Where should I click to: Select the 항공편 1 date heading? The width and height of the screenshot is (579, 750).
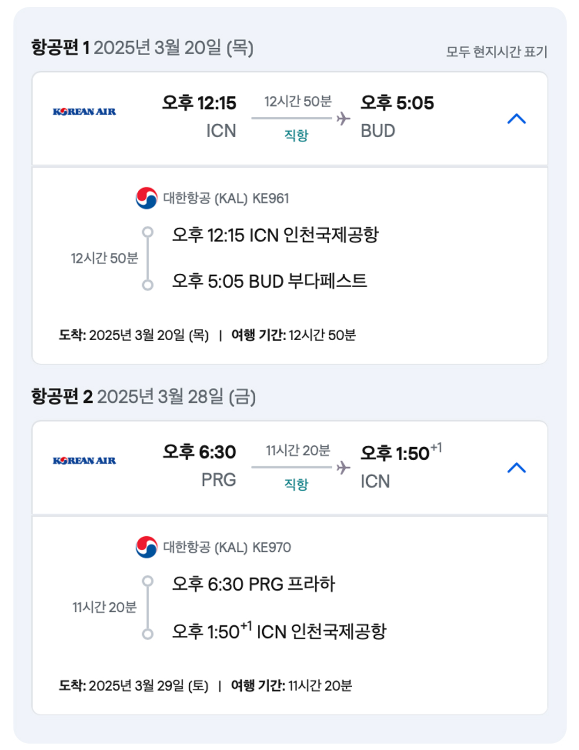(142, 48)
